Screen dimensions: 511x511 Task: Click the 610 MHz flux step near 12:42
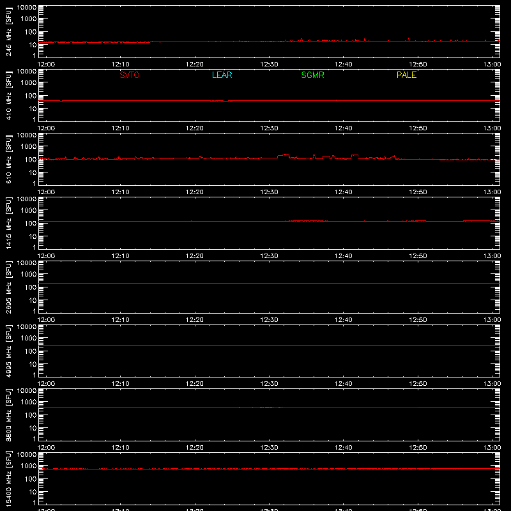click(355, 156)
